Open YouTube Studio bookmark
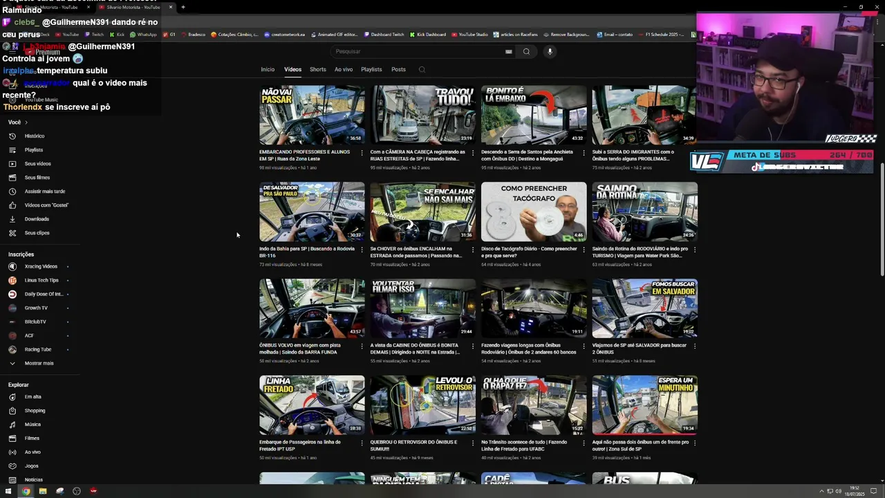885x498 pixels. pyautogui.click(x=470, y=35)
